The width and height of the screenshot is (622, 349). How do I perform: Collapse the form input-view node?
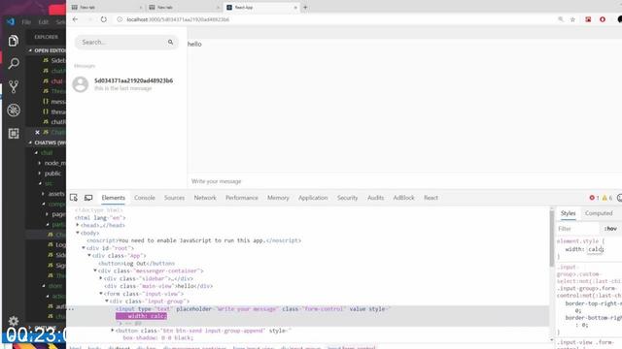tap(101, 294)
